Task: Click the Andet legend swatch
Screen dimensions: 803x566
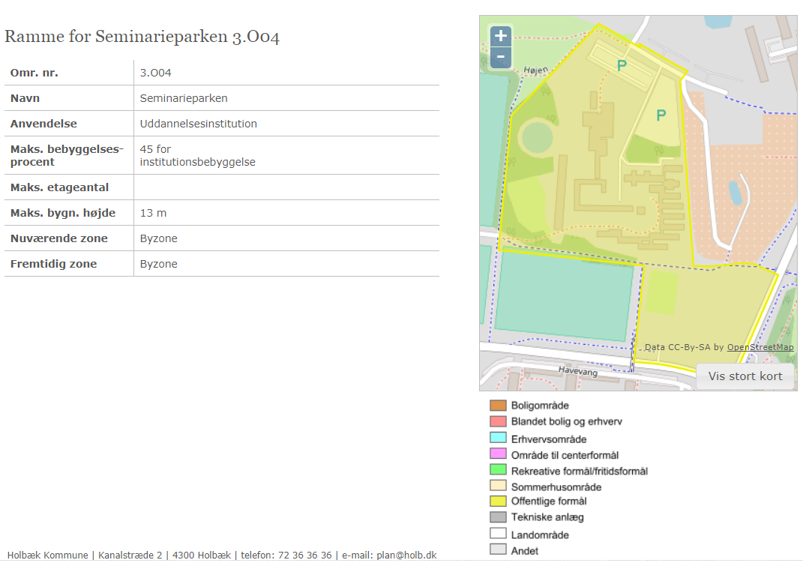Action: [x=499, y=550]
